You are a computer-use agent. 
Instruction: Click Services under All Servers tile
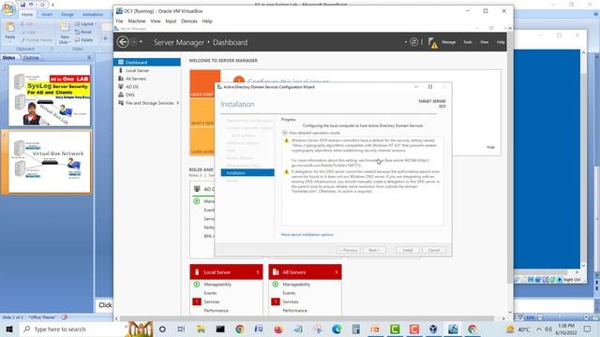click(291, 301)
